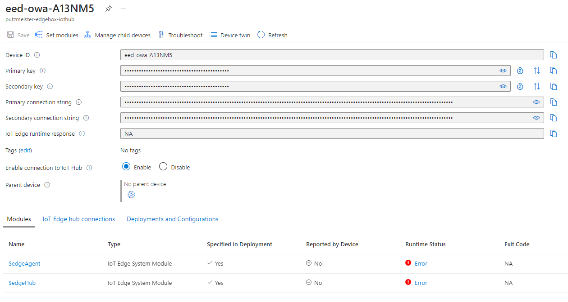
Task: Open Set modules for the device
Action: point(56,35)
